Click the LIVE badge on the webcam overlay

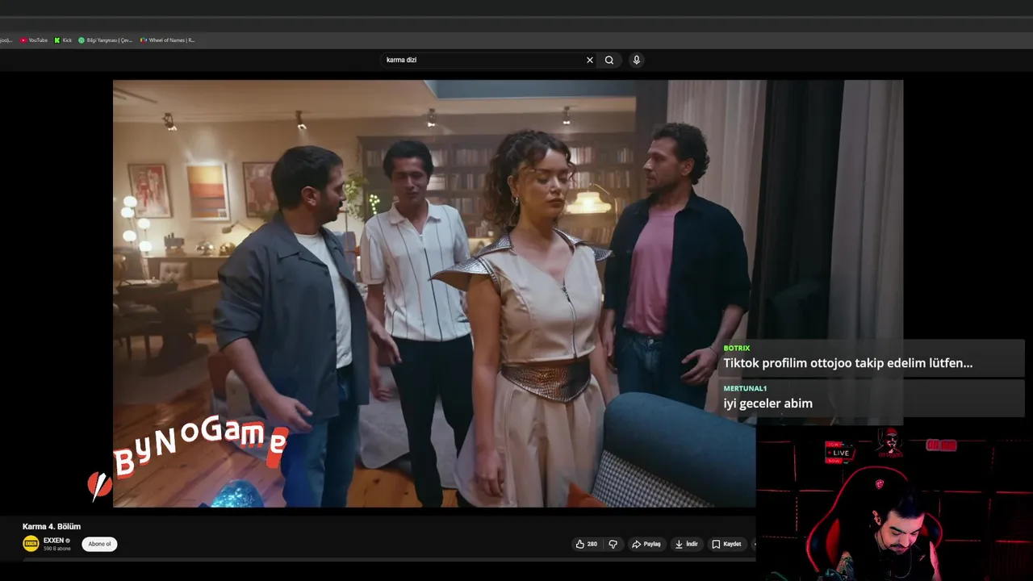click(839, 453)
